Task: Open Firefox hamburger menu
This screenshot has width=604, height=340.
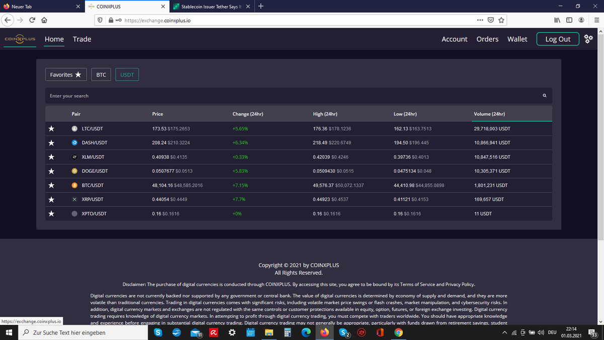Action: [x=596, y=21]
